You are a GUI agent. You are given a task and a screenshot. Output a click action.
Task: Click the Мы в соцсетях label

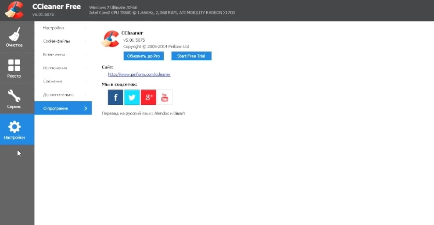click(119, 84)
